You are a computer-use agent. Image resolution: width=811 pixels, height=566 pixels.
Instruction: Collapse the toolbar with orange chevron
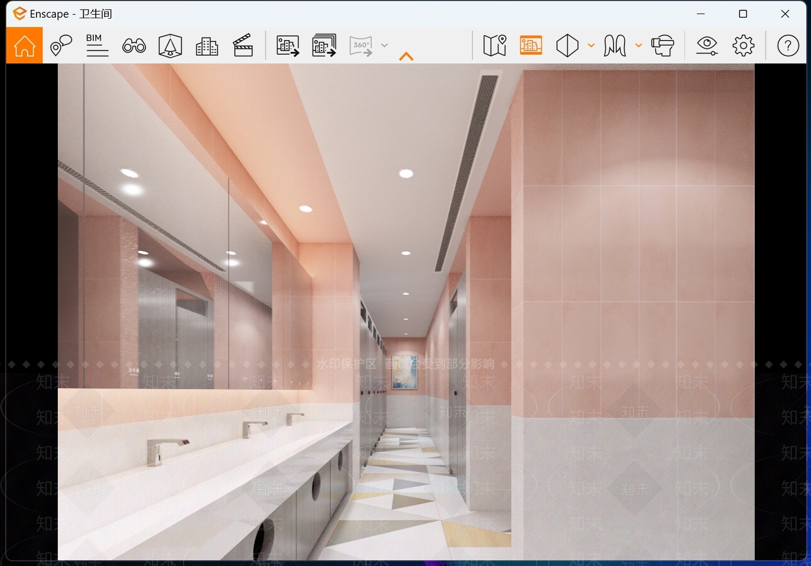tap(406, 56)
